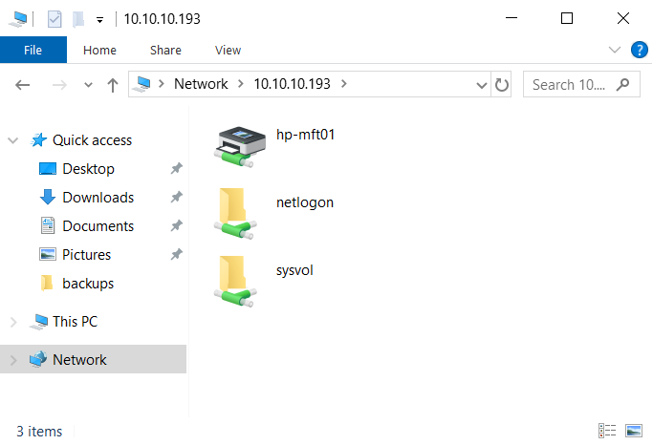Viewport: 653px width, 445px height.
Task: Click Network in the address breadcrumb
Action: (201, 84)
